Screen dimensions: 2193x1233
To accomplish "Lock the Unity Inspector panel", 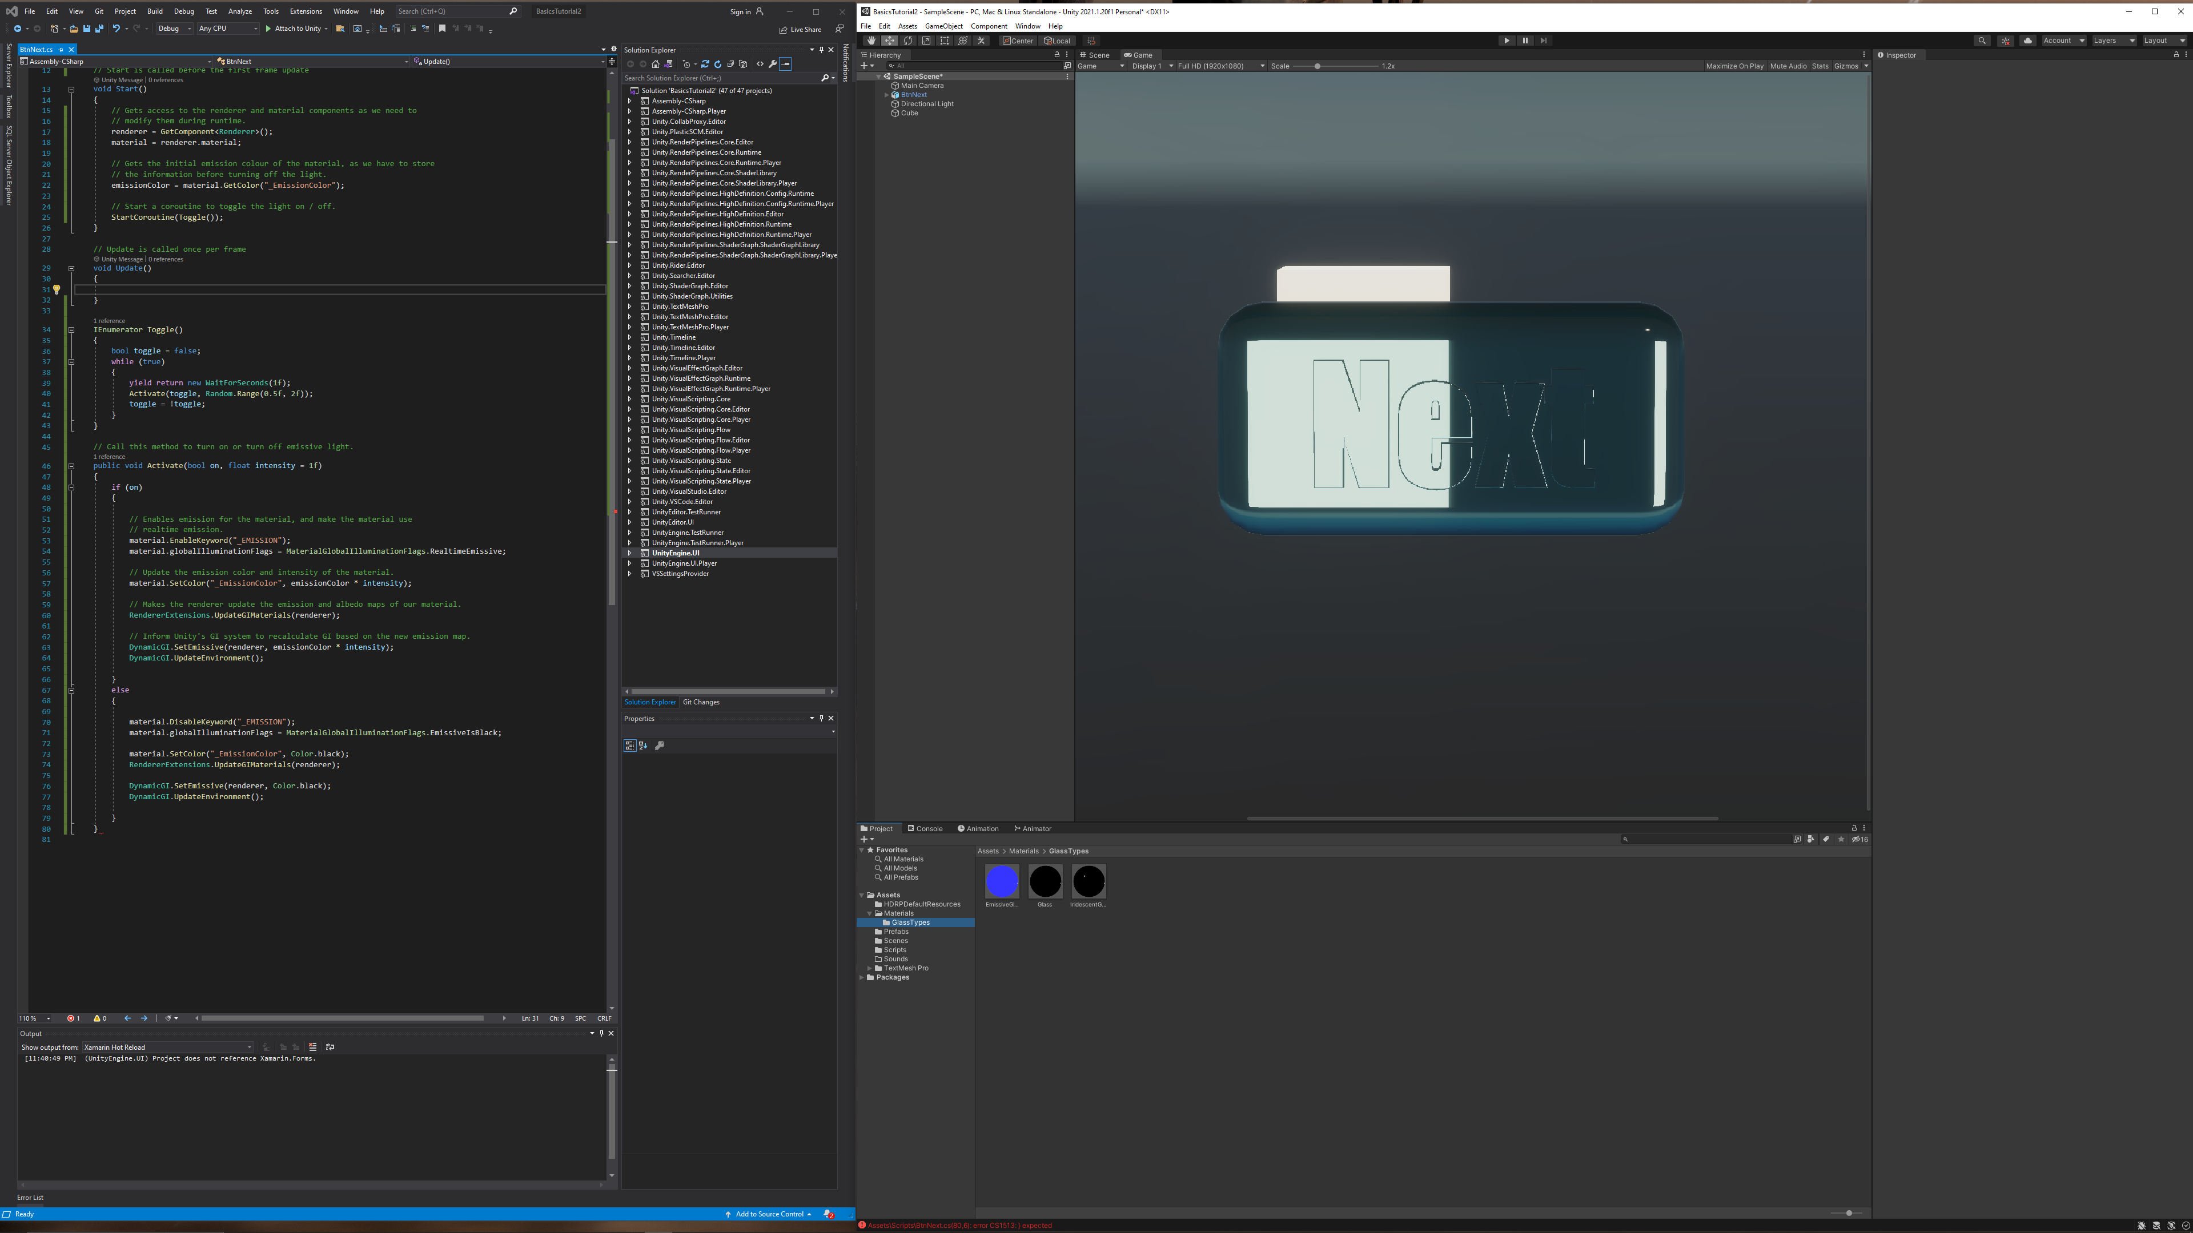I will (2176, 55).
